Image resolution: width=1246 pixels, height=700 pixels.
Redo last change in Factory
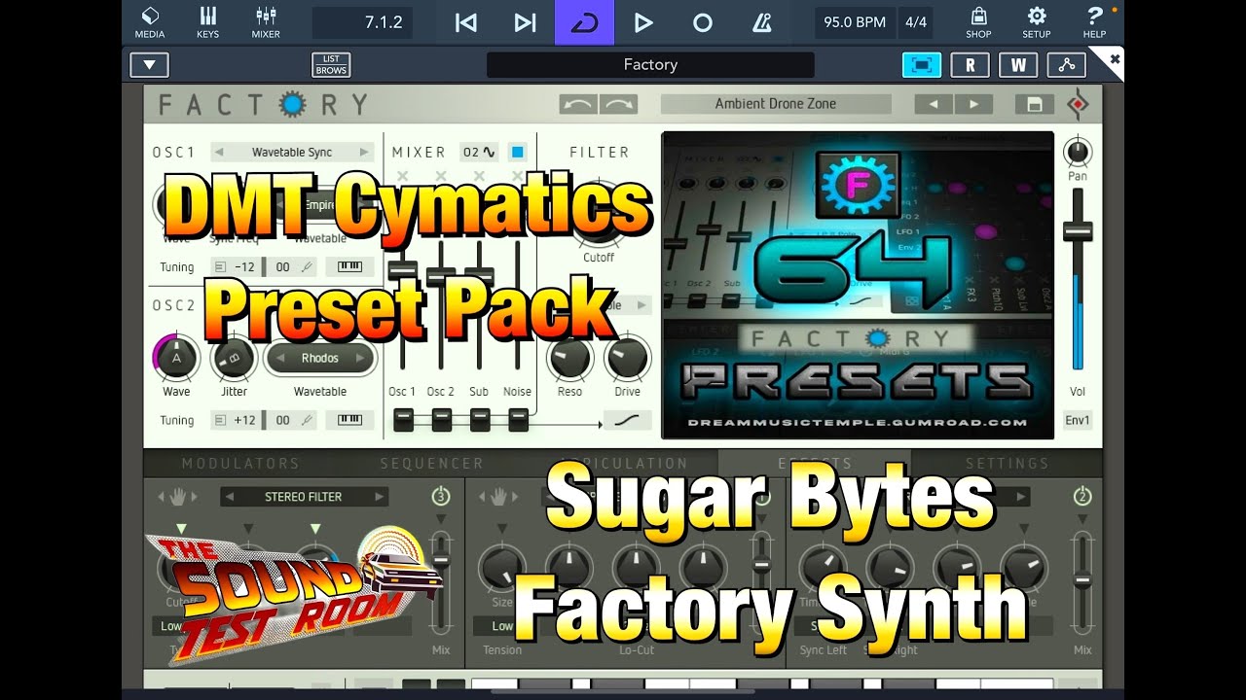click(618, 104)
